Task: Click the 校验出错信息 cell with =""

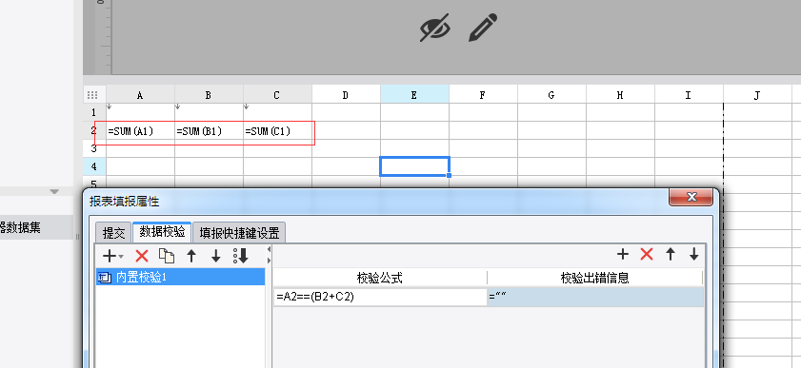Action: (595, 297)
